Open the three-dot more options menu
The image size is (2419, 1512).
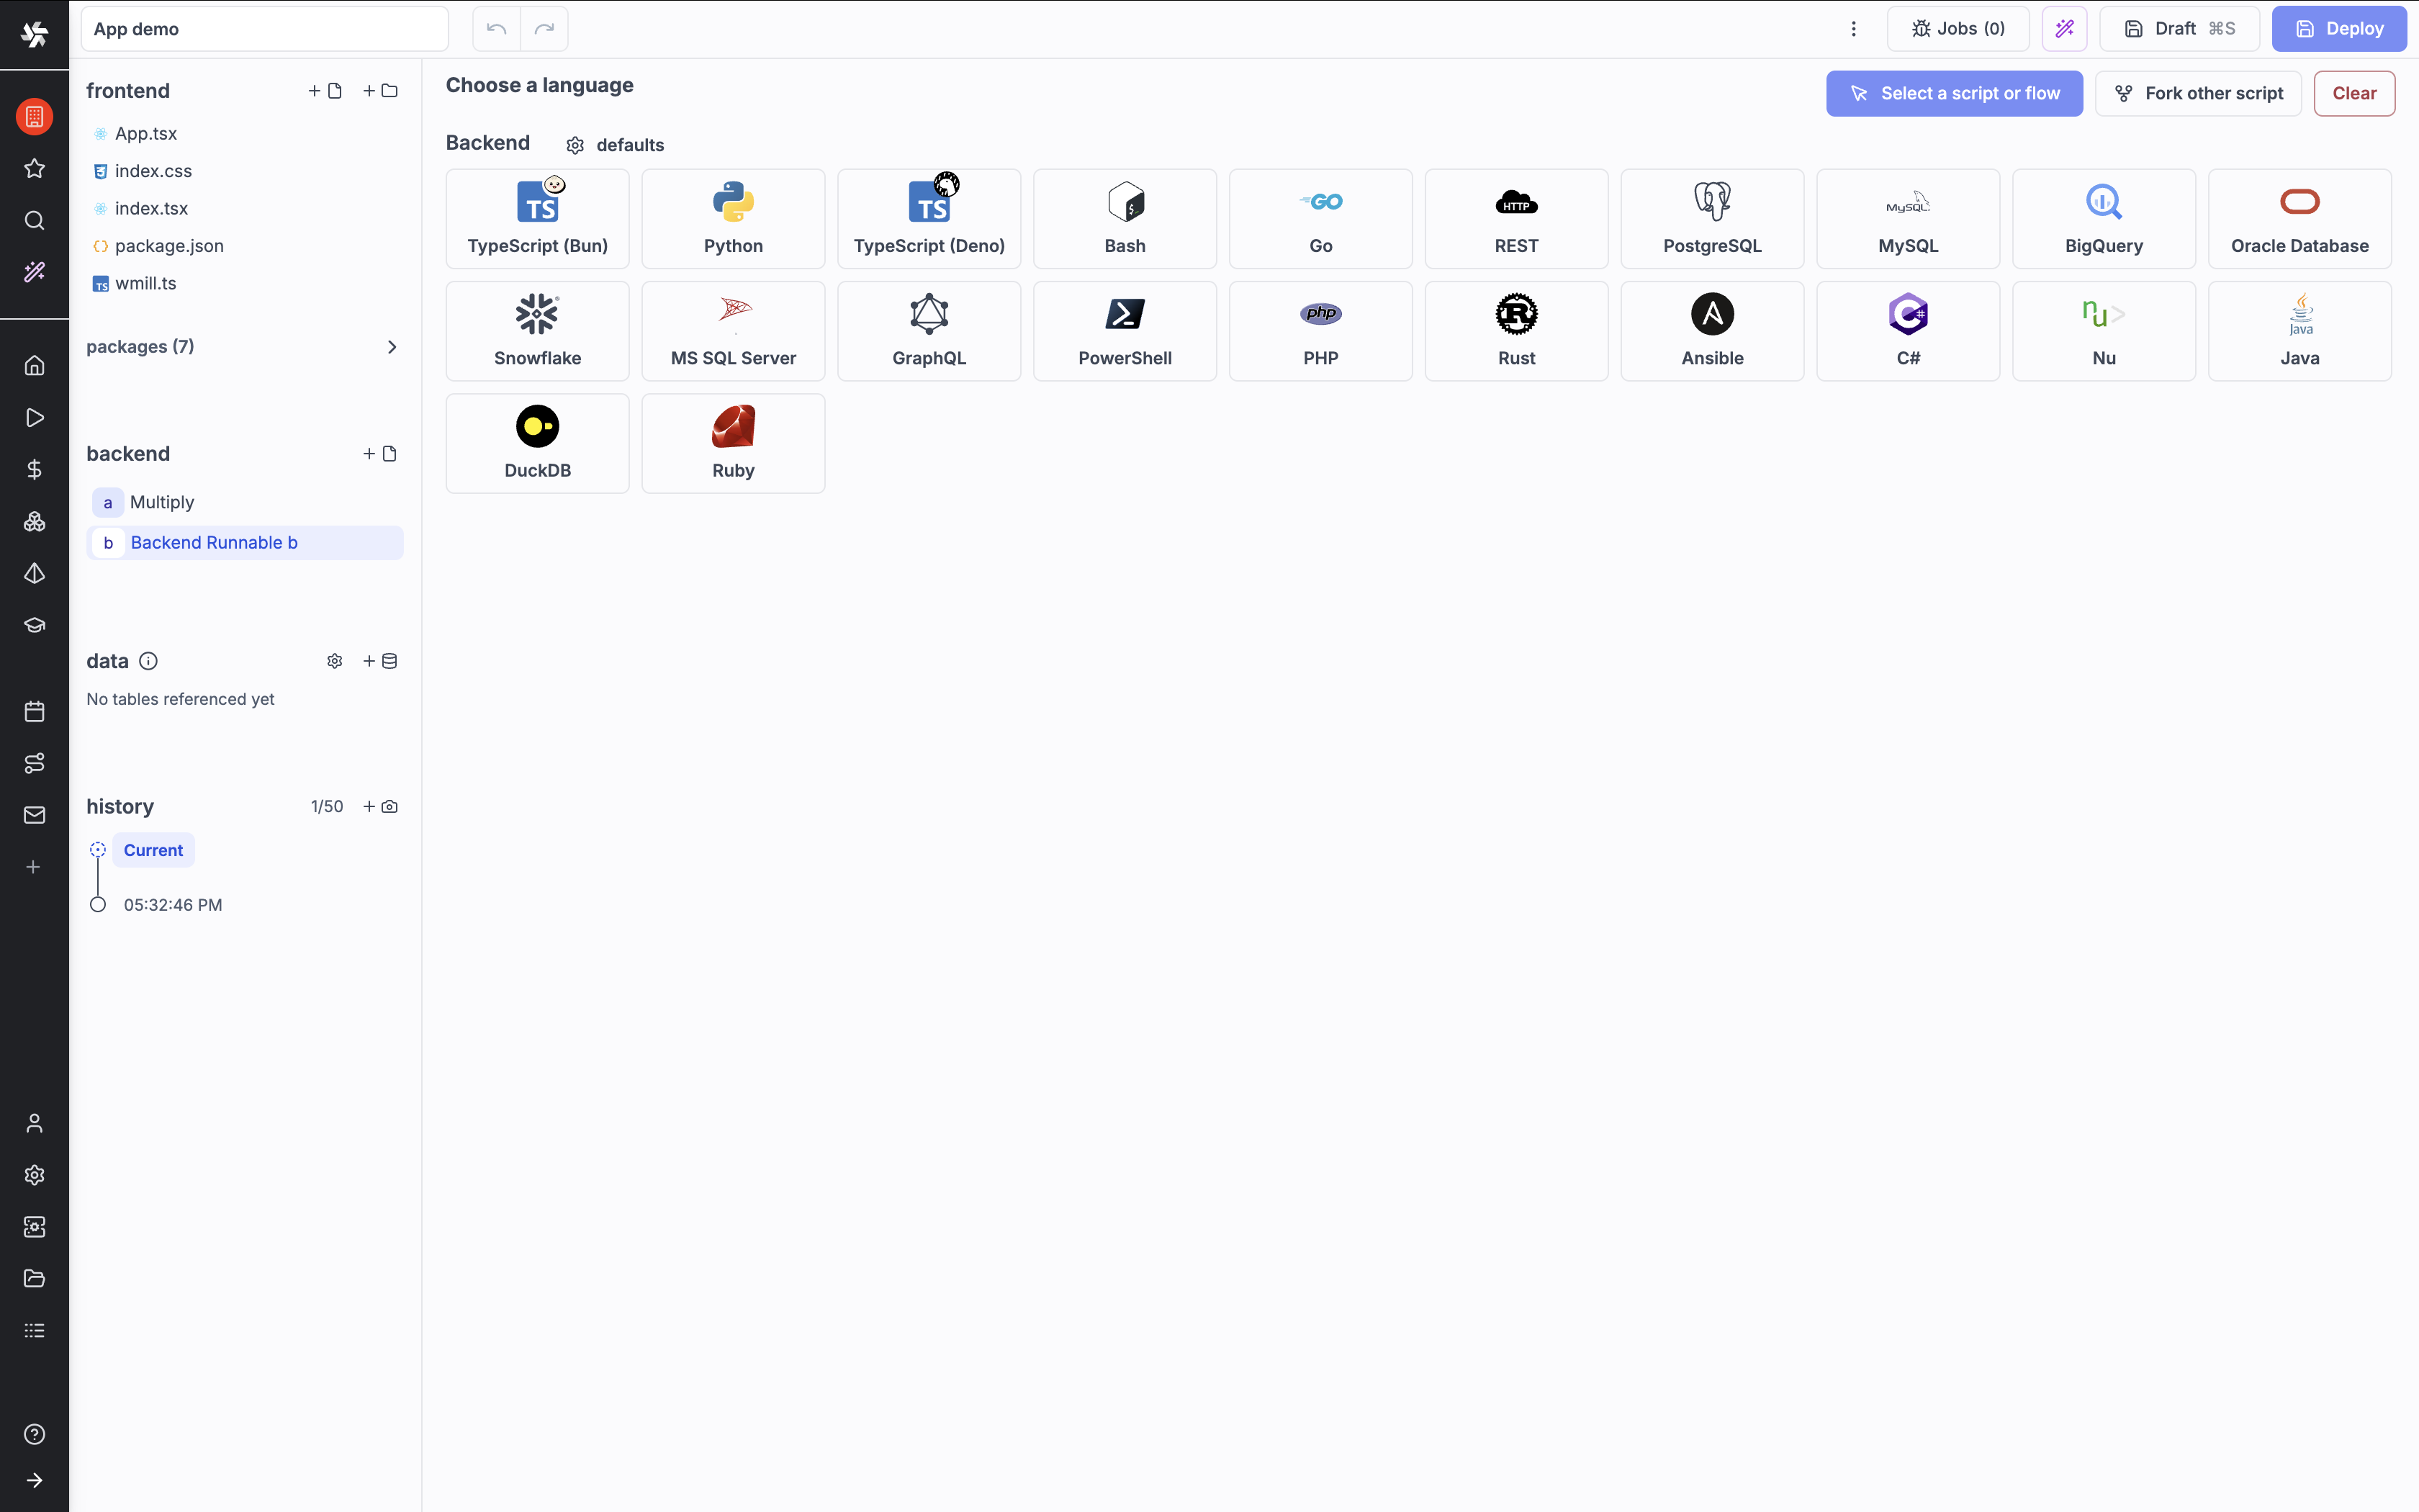[x=1853, y=29]
